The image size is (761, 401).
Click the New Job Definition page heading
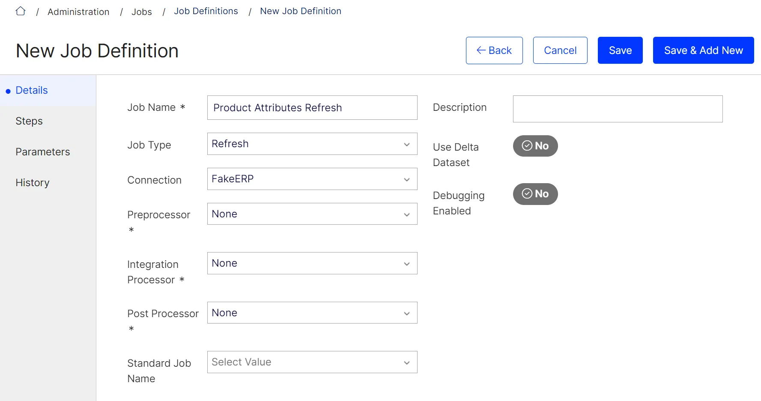(97, 51)
